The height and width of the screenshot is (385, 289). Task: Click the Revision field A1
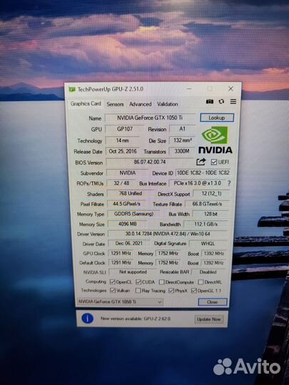click(182, 129)
